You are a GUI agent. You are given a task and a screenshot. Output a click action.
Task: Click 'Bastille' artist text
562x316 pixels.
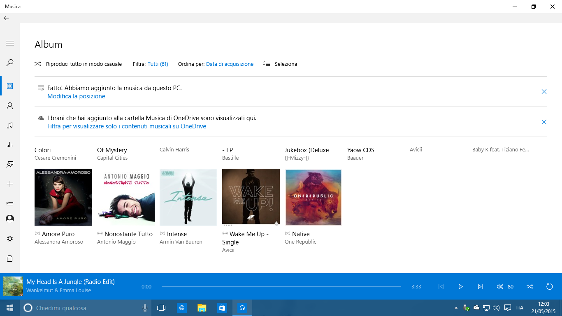(x=230, y=158)
